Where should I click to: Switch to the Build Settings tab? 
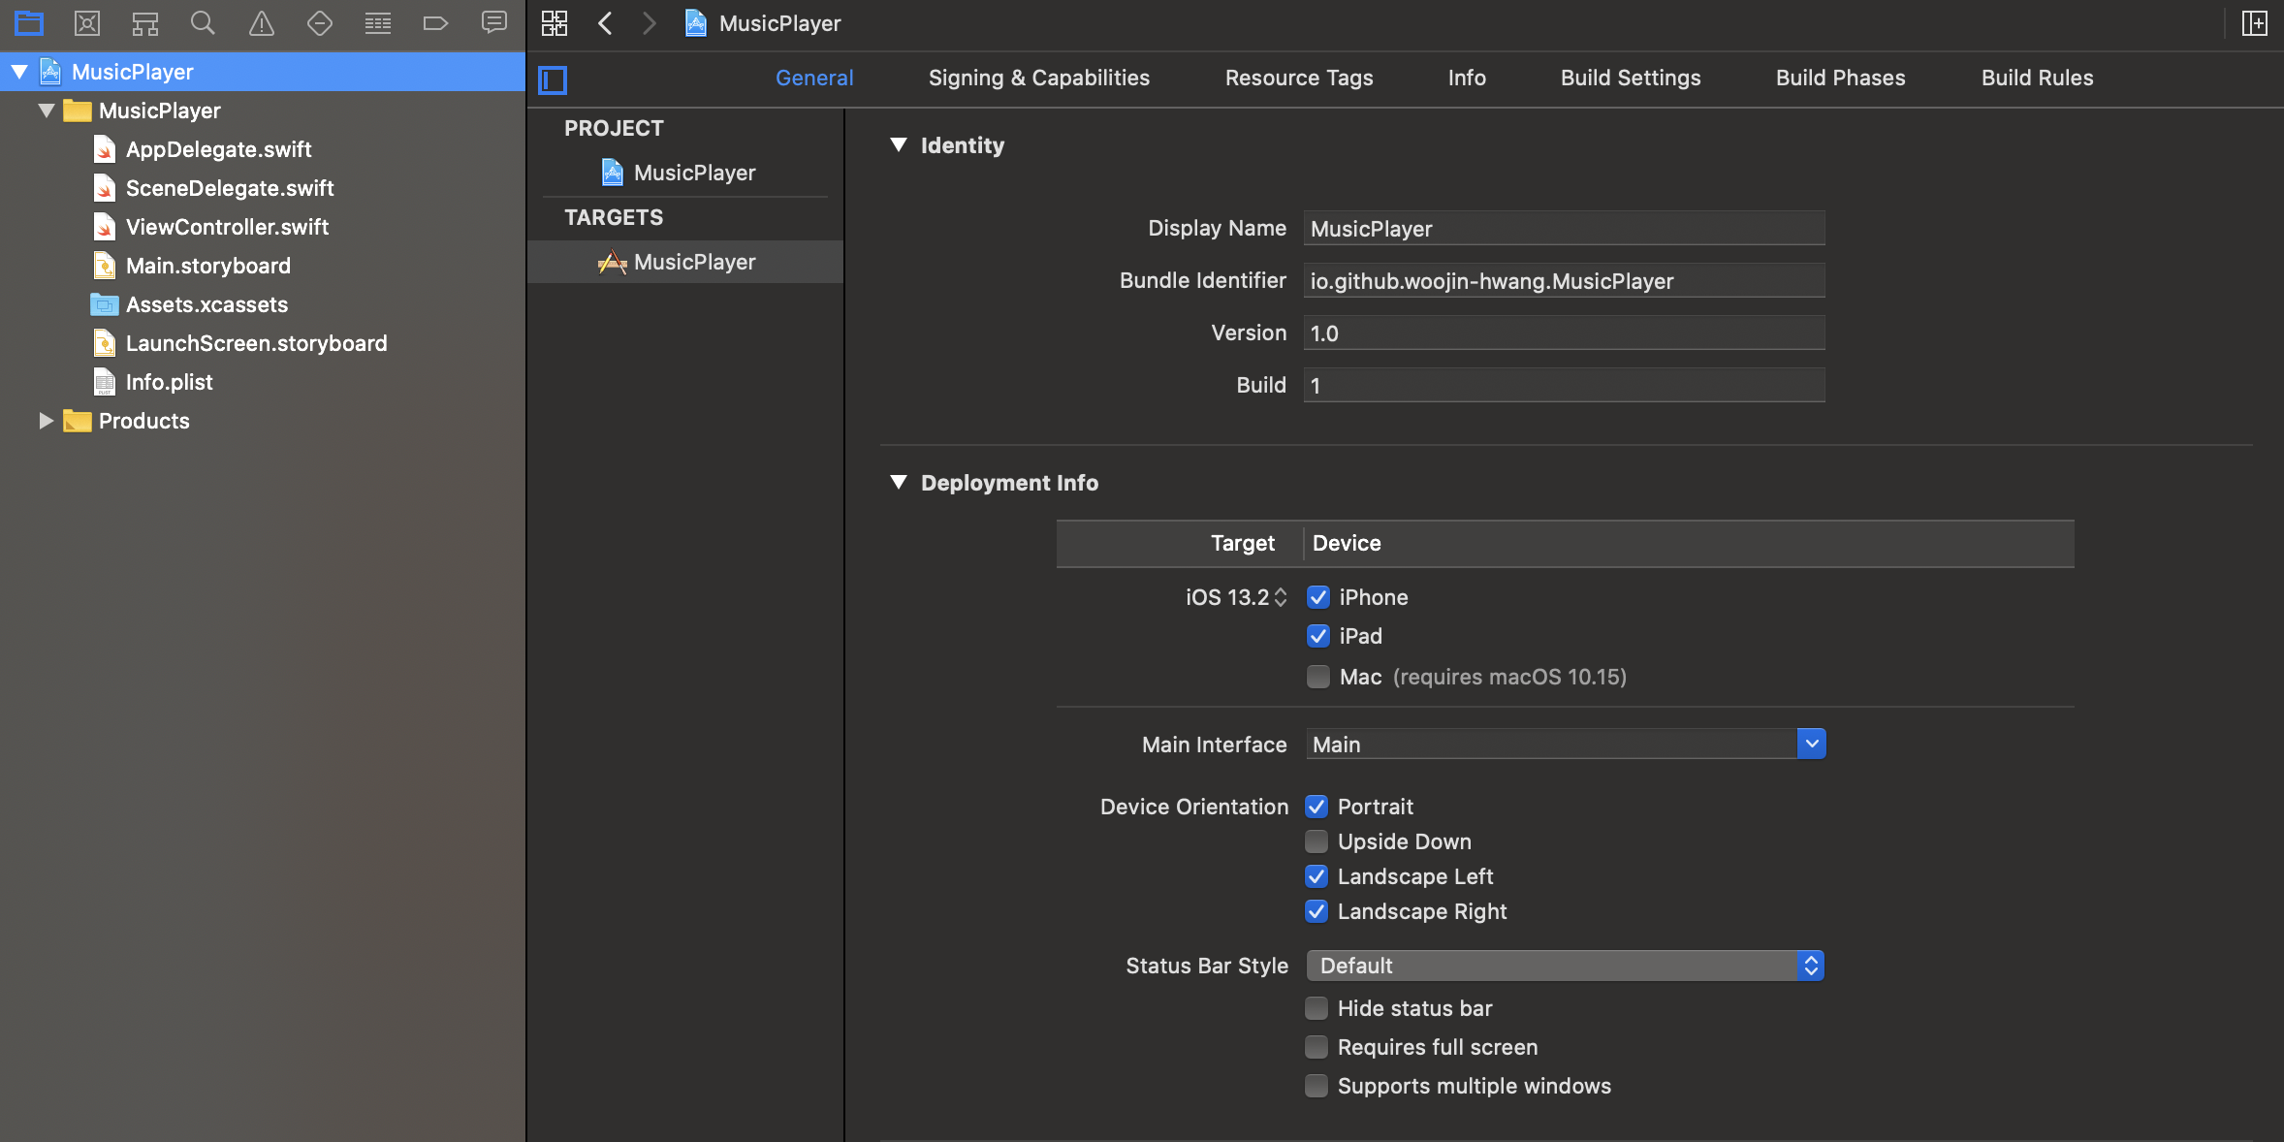click(1630, 78)
